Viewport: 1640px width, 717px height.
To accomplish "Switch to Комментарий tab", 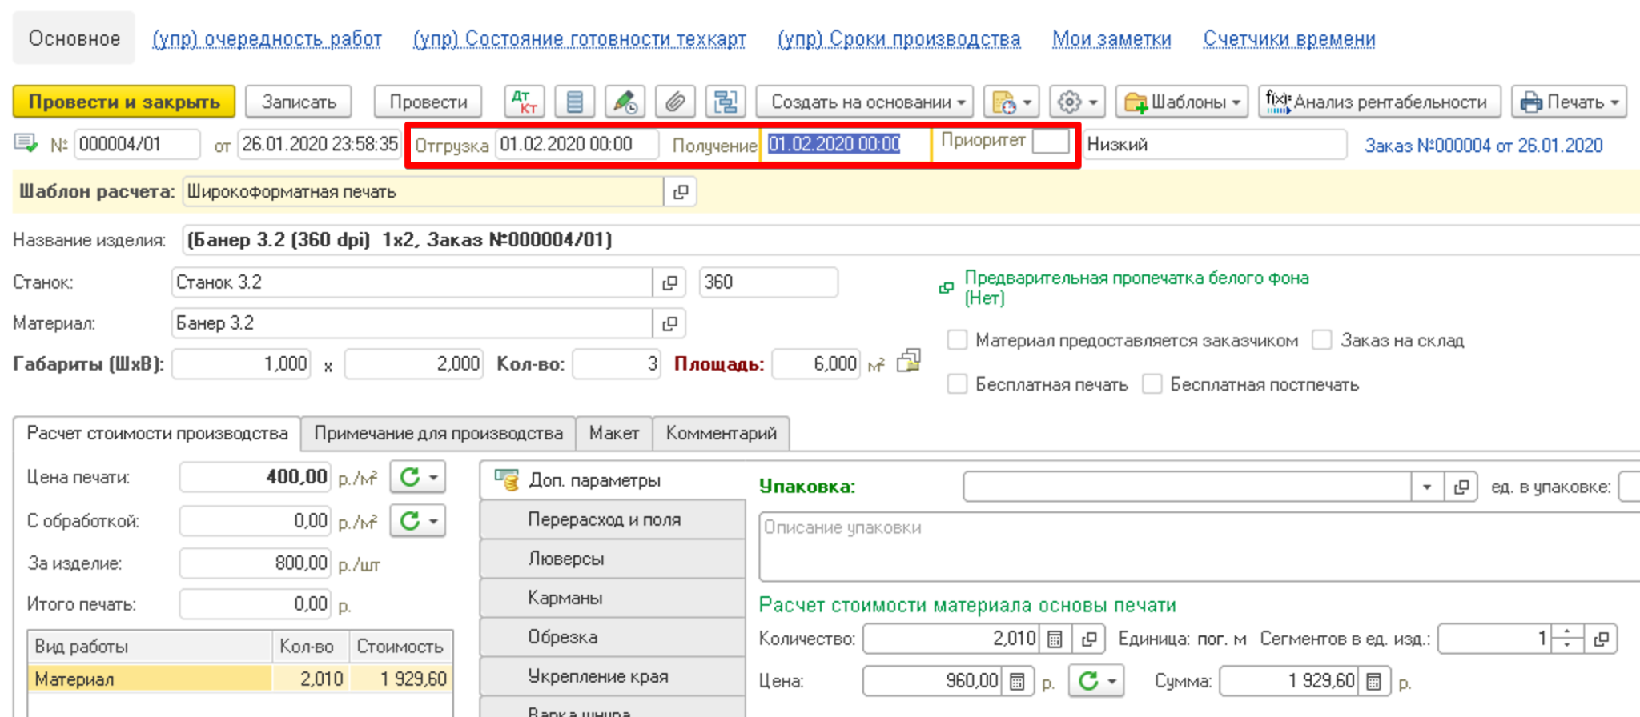I will [722, 433].
